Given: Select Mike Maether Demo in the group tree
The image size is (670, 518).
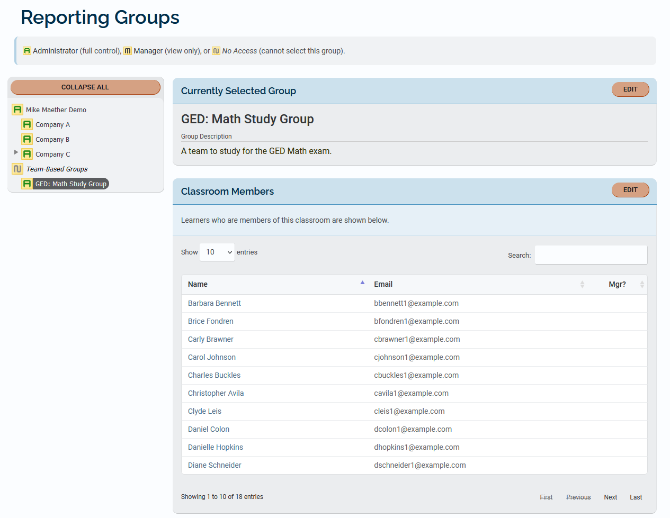Looking at the screenshot, I should (56, 110).
